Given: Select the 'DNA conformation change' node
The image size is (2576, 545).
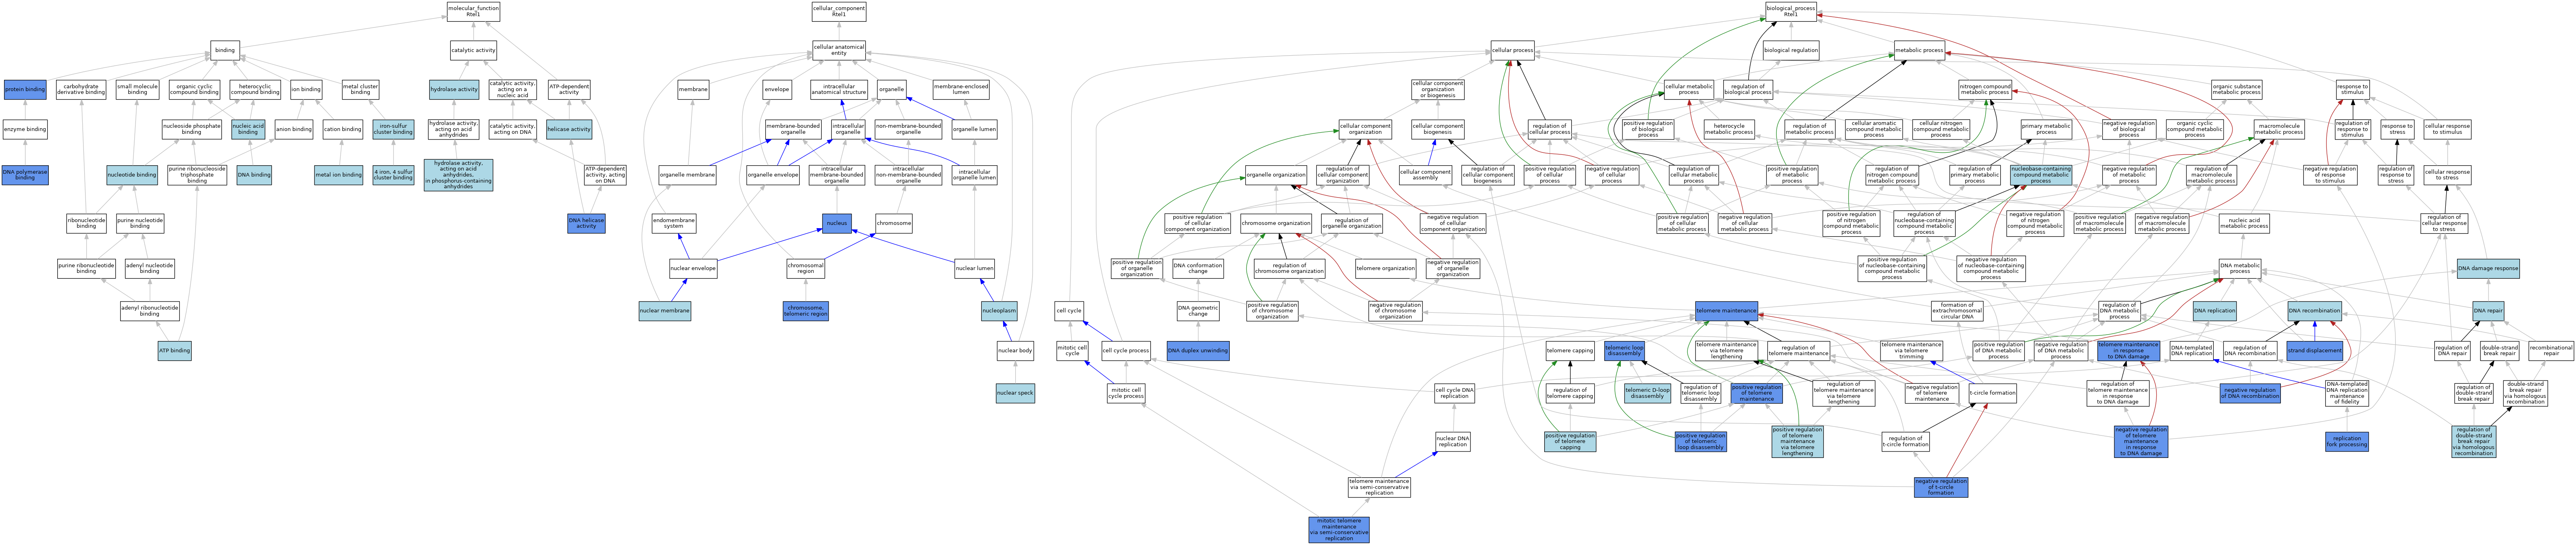Looking at the screenshot, I should [1198, 268].
